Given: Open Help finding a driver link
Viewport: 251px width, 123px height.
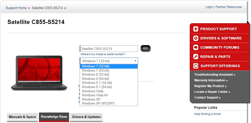Looking at the screenshot, I should point(208,114).
